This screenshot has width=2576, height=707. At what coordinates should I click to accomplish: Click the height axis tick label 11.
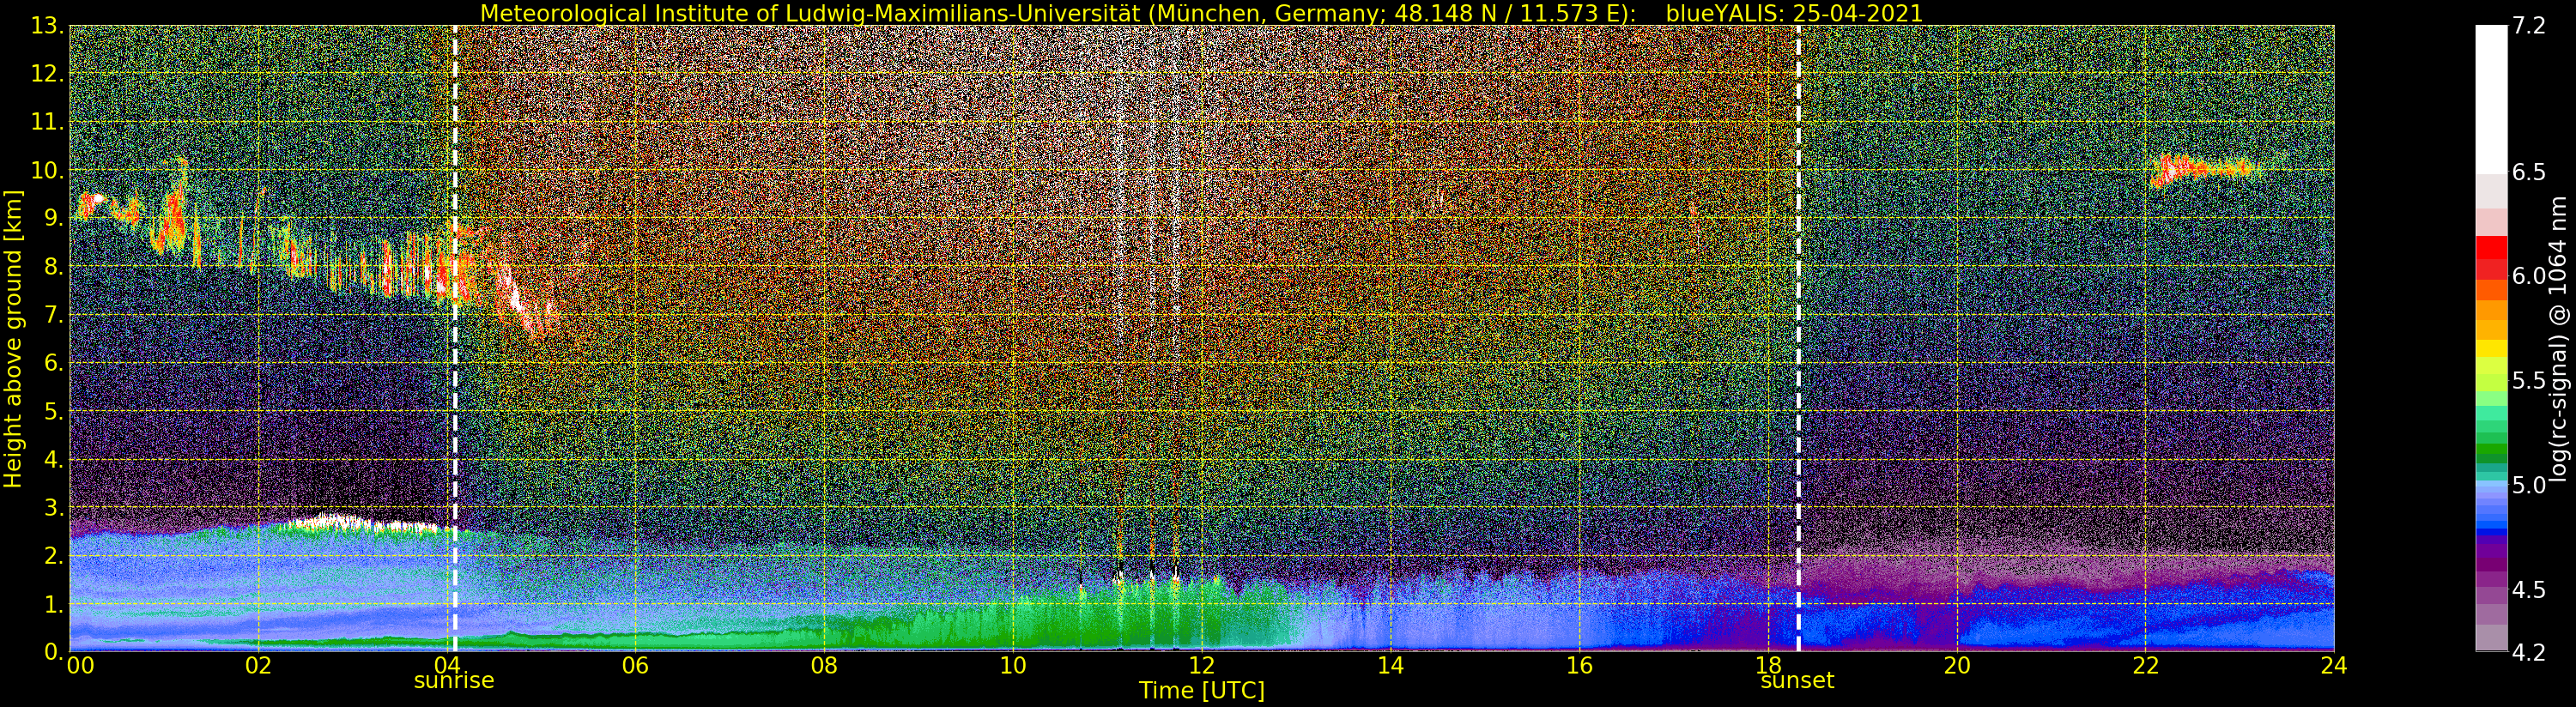click(47, 122)
